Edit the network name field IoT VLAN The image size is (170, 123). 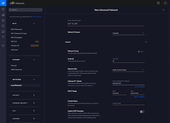(x=106, y=24)
